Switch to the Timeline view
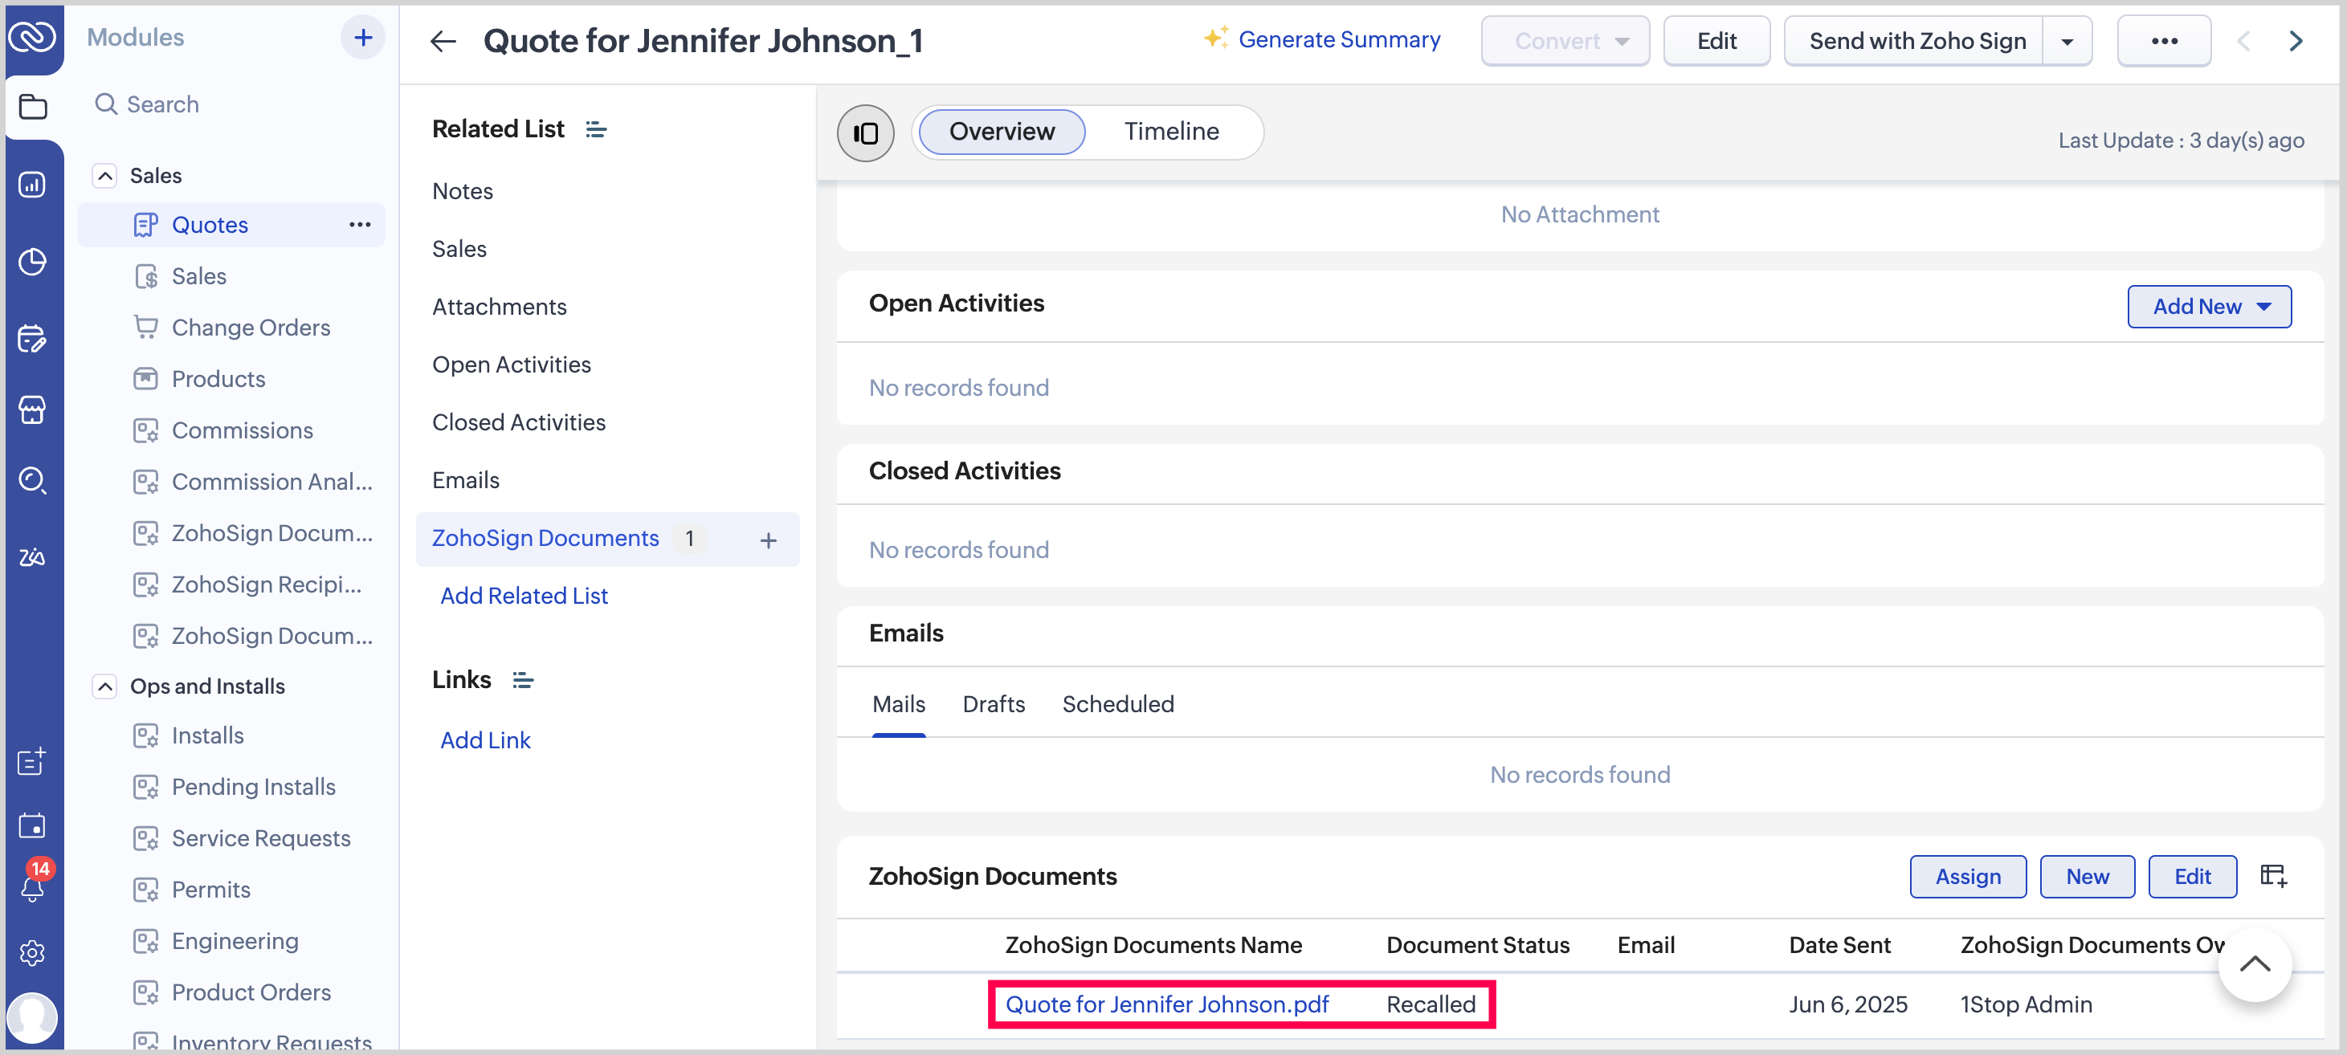Screen dimensions: 2347x1055 click(x=1171, y=131)
